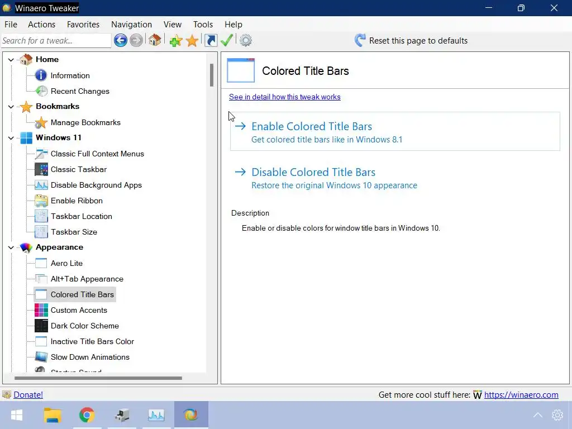Screen dimensions: 572x429
Task: Click the create shortcut arrow toolbar icon
Action: pyautogui.click(x=211, y=40)
